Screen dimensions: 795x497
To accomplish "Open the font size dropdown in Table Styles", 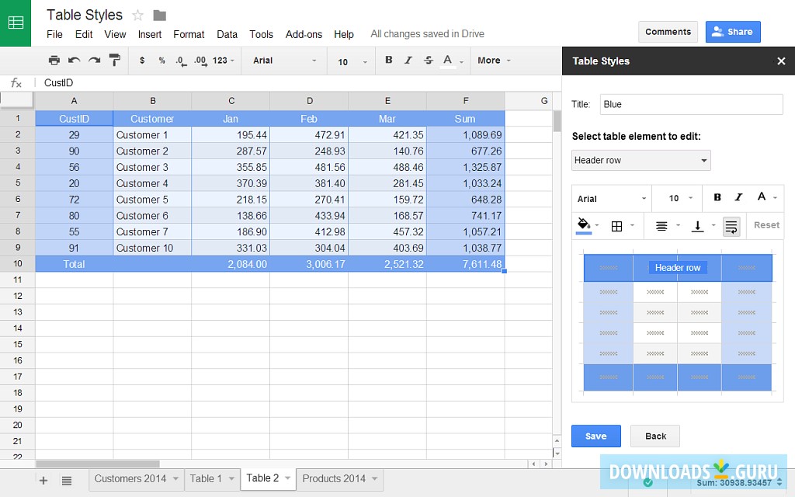I will coord(677,198).
